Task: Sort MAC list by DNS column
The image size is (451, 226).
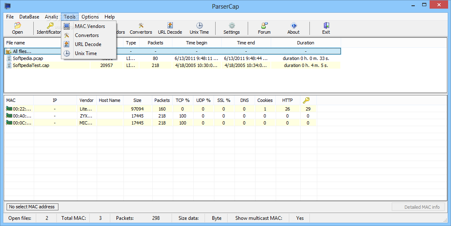Action: tap(244, 100)
